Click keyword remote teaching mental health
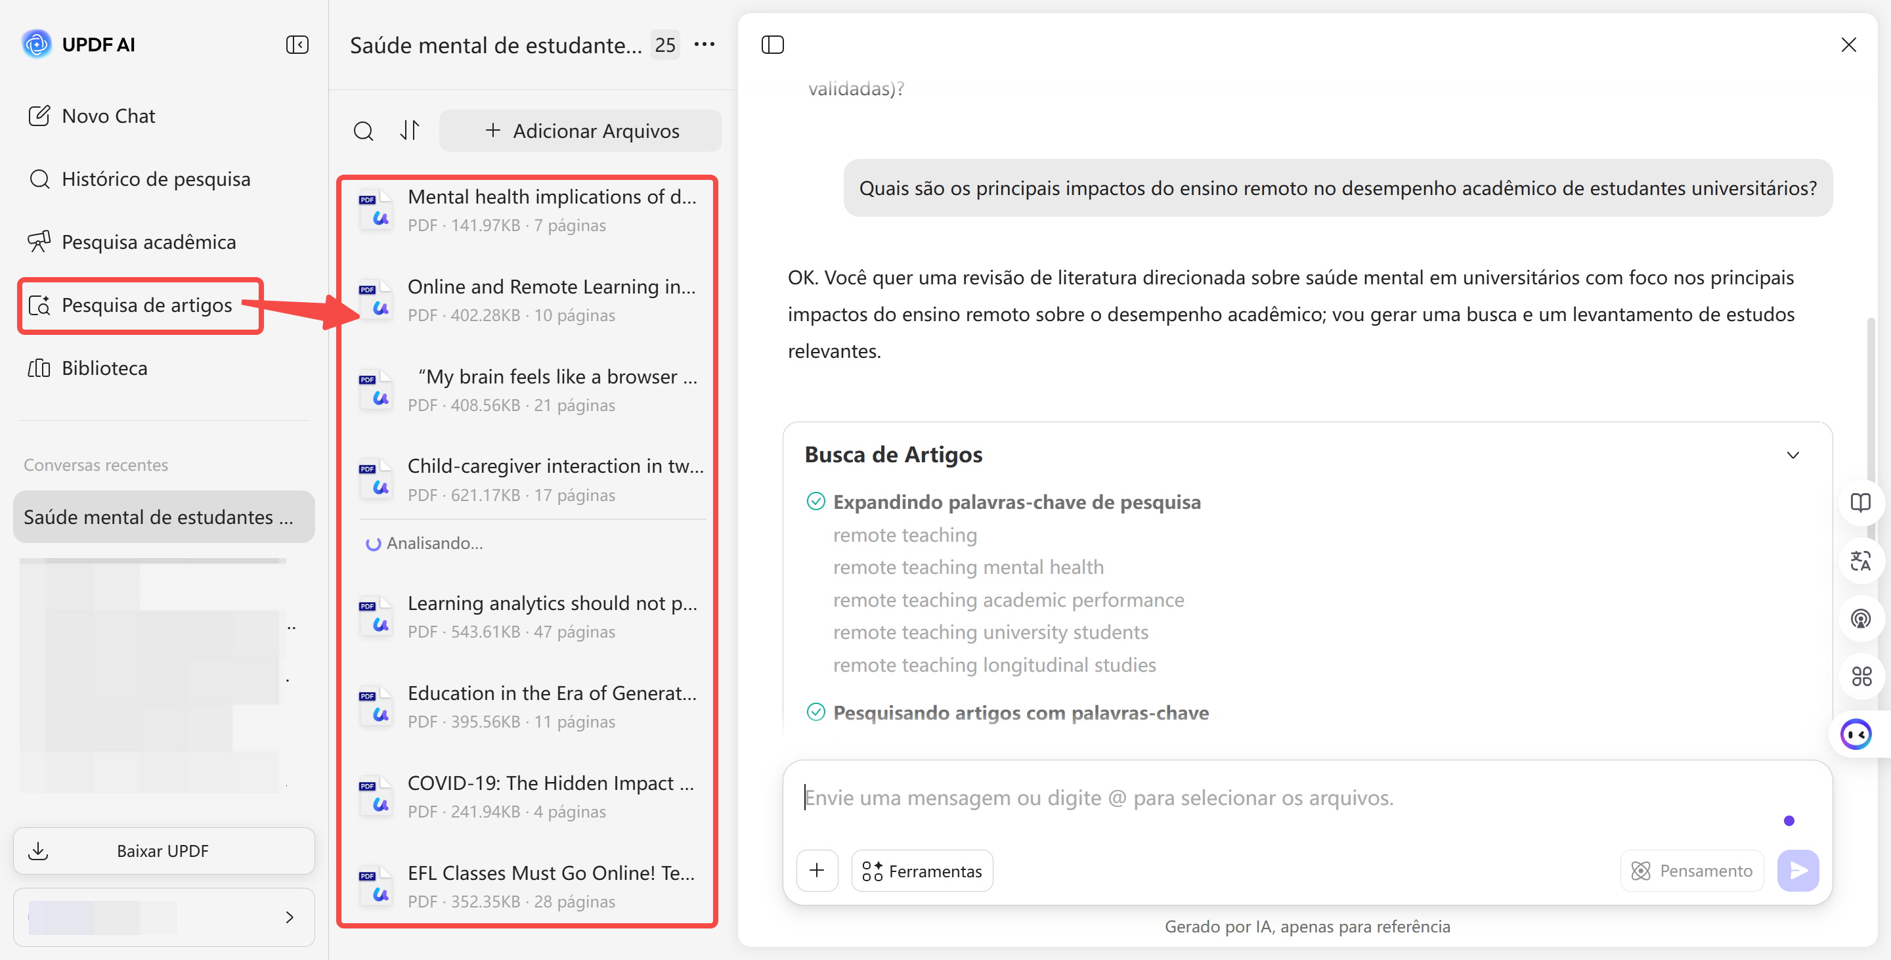Viewport: 1891px width, 960px height. pyautogui.click(x=968, y=567)
